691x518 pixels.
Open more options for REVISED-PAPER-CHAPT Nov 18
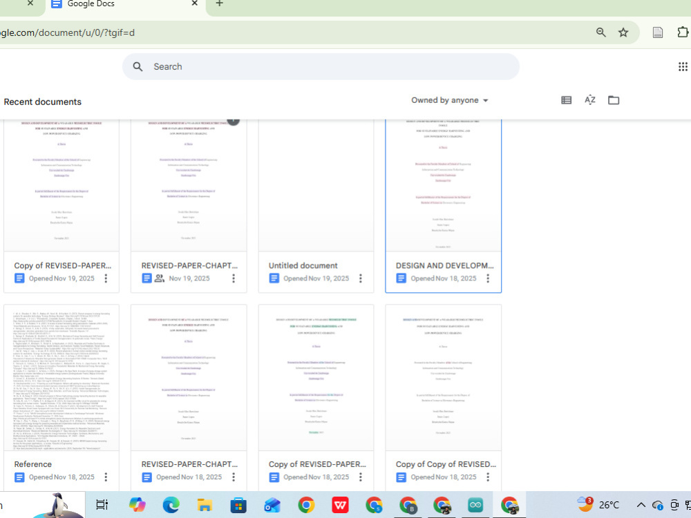point(234,477)
